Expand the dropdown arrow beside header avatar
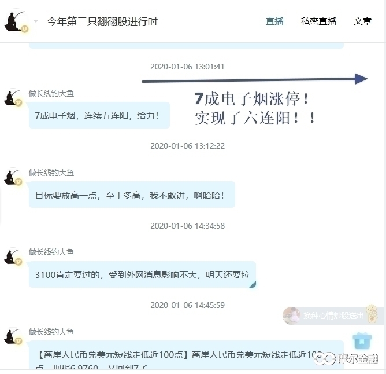 [36, 21]
